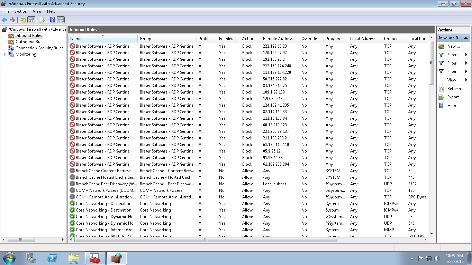Select the rule with remote address 124.109.41.235

[x=248, y=105]
